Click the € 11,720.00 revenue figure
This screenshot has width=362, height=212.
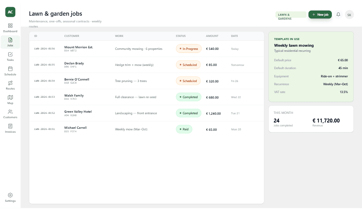326,121
